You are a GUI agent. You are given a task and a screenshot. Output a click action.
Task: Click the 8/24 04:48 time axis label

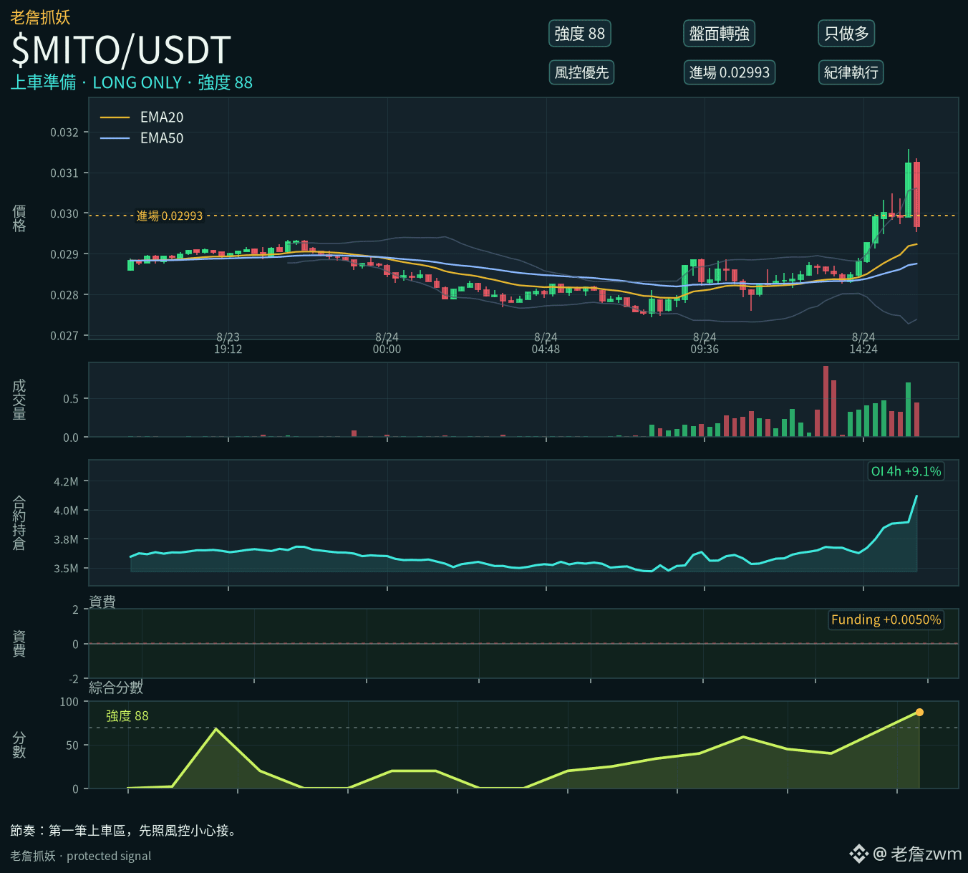pos(546,343)
